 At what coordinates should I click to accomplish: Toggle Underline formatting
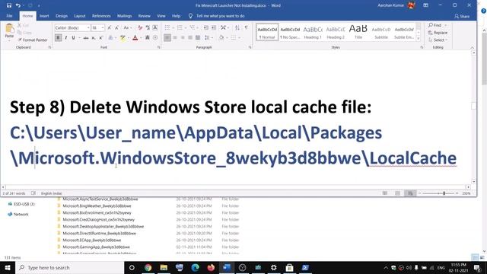pyautogui.click(x=73, y=38)
